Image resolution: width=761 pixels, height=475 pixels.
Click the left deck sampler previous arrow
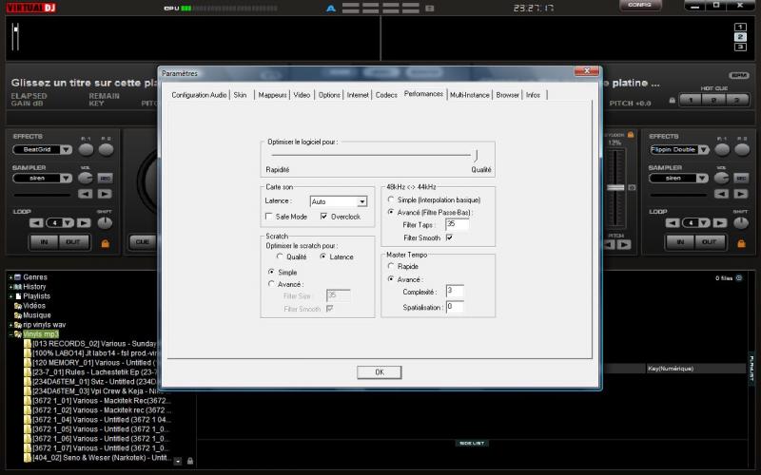(x=86, y=194)
